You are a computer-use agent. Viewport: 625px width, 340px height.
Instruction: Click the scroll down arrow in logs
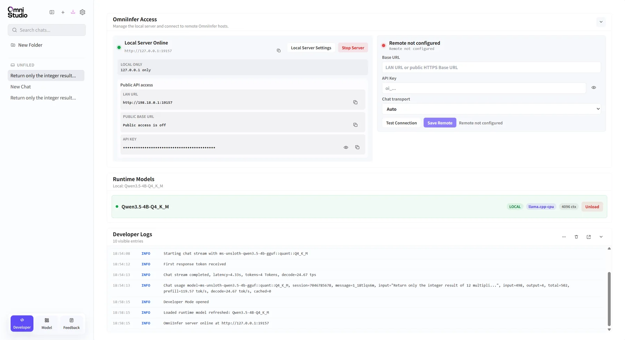[609, 330]
